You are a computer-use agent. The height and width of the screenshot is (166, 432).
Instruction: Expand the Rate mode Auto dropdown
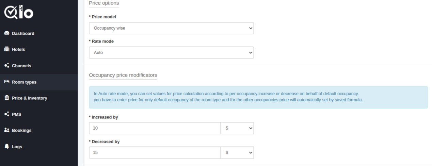click(x=171, y=53)
